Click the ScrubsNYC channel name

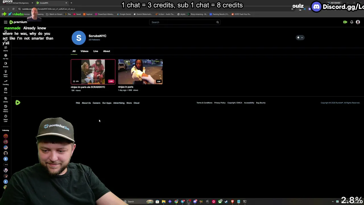click(x=98, y=36)
